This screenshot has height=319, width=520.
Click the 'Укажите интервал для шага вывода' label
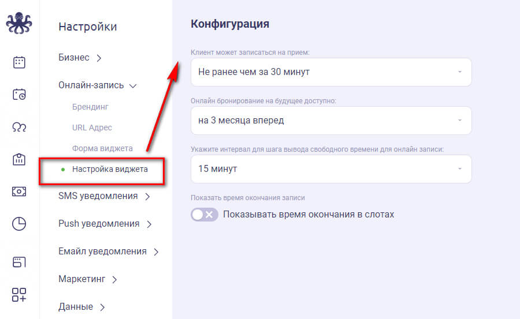317,149
